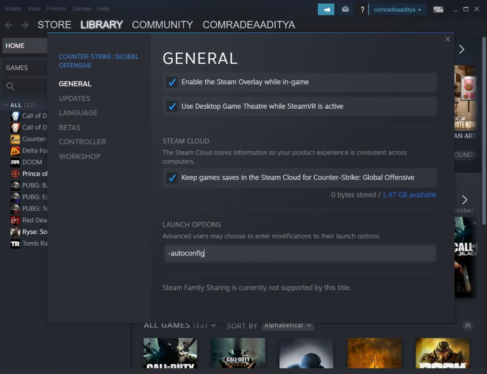Select the Ryse game icon
This screenshot has height=374, width=487.
point(15,232)
